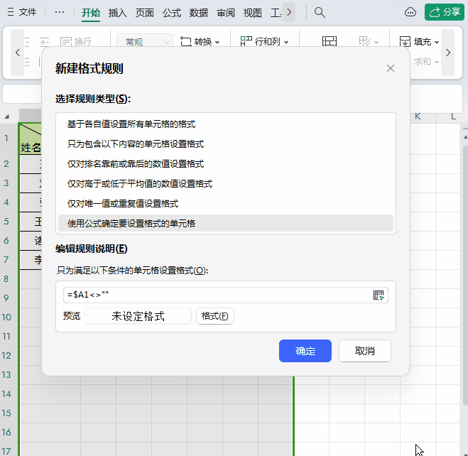Open the table style icon dropdown

pos(369,41)
